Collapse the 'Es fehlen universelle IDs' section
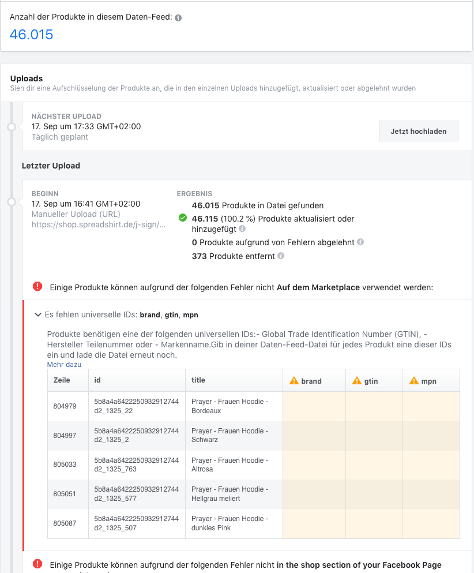Image resolution: width=474 pixels, height=573 pixels. pyautogui.click(x=38, y=315)
